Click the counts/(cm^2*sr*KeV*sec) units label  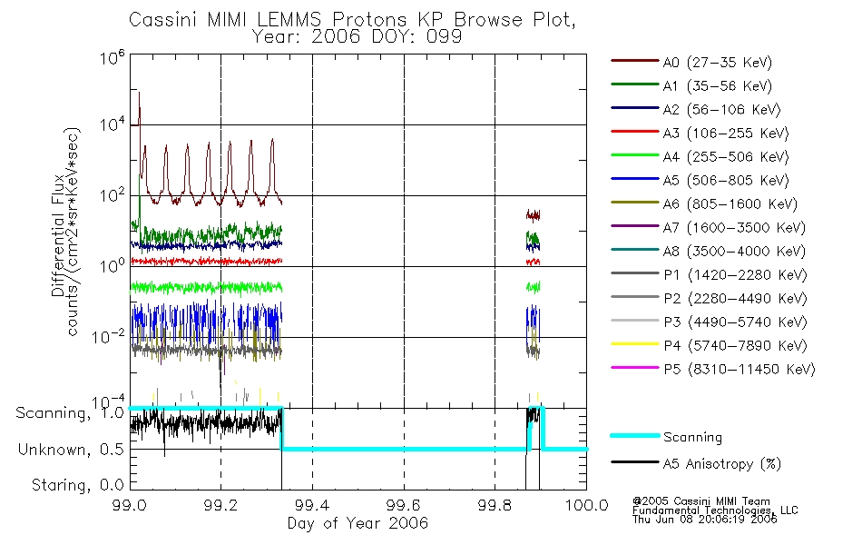click(73, 232)
